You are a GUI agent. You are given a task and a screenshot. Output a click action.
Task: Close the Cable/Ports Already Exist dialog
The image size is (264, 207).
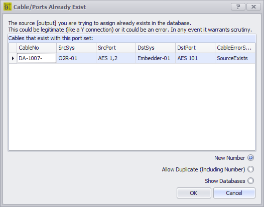[x=253, y=7]
